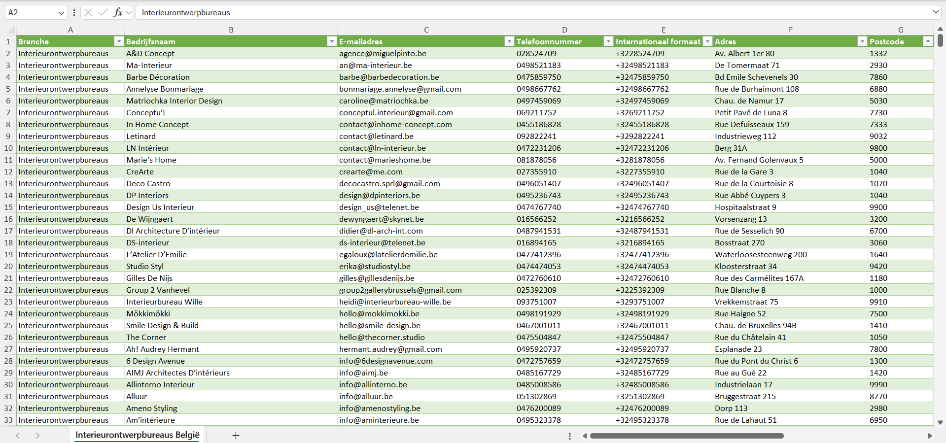The width and height of the screenshot is (946, 443).
Task: Expand the formula bar using right chevron
Action: click(935, 12)
